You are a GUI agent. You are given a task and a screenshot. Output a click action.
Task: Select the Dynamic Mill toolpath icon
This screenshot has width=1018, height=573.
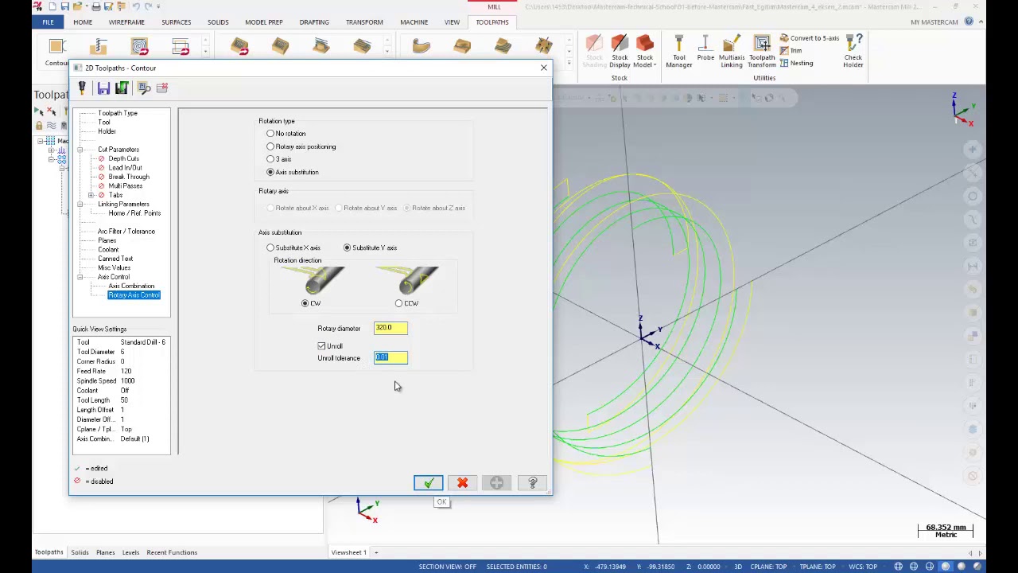(x=140, y=48)
